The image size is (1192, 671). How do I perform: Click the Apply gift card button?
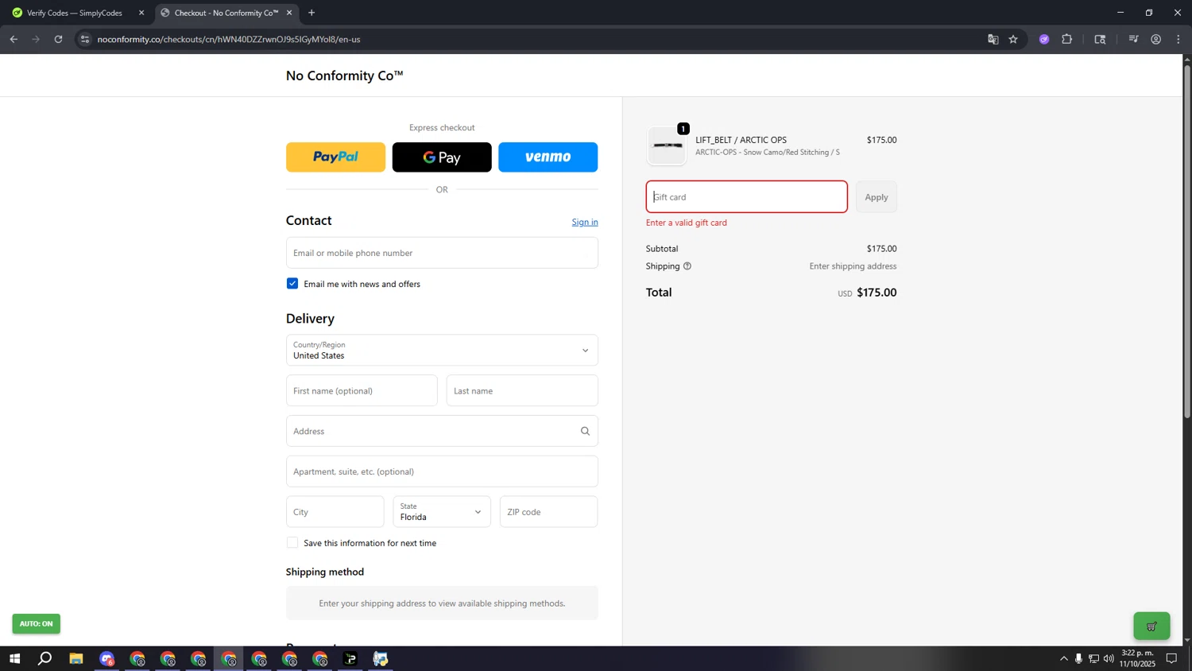click(877, 197)
